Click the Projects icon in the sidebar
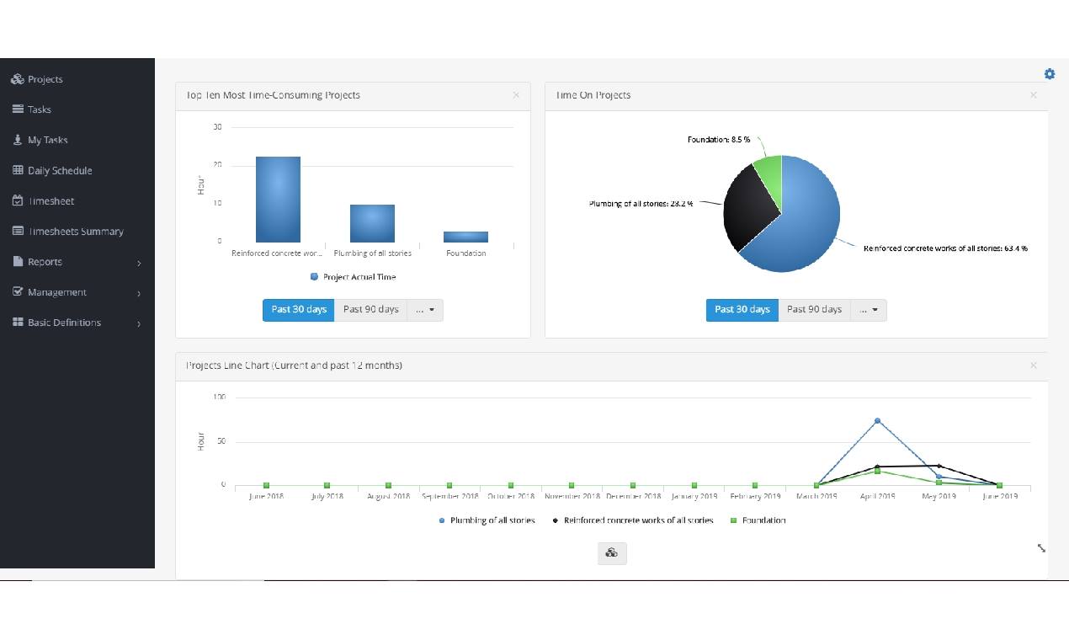Screen dimensions: 1069x640 point(17,79)
